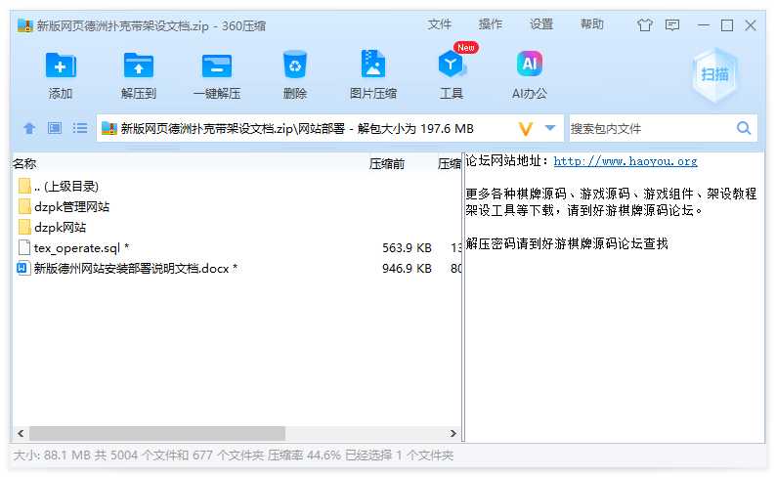Image resolution: width=776 pixels, height=477 pixels.
Task: Click the magnifier search icon
Action: point(744,128)
